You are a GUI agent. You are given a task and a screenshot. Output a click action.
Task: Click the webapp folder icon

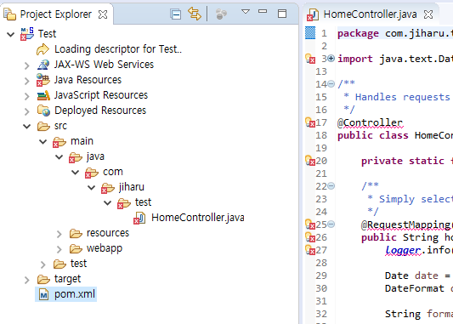tap(76, 248)
